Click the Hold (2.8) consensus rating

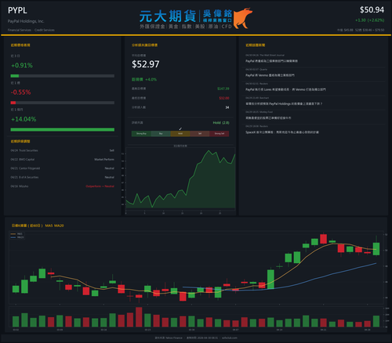221,123
